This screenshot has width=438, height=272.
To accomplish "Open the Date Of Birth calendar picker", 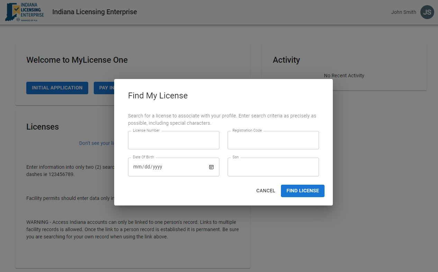I will click(211, 167).
